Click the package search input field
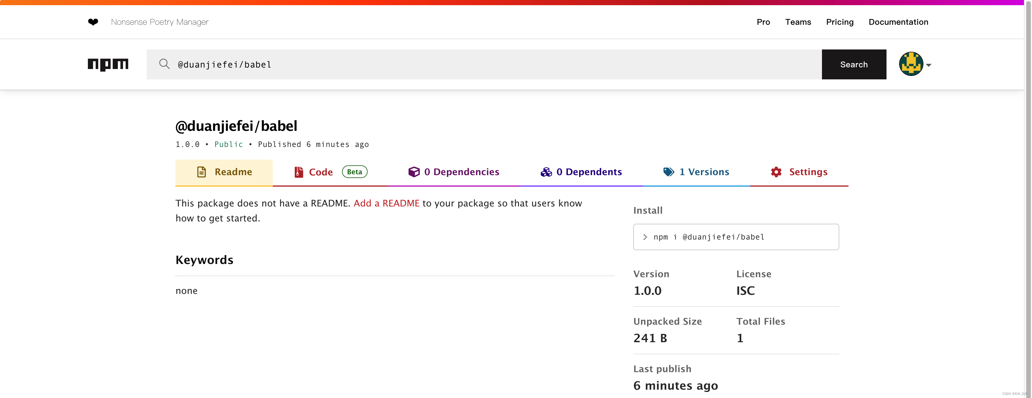The height and width of the screenshot is (398, 1032). 481,64
